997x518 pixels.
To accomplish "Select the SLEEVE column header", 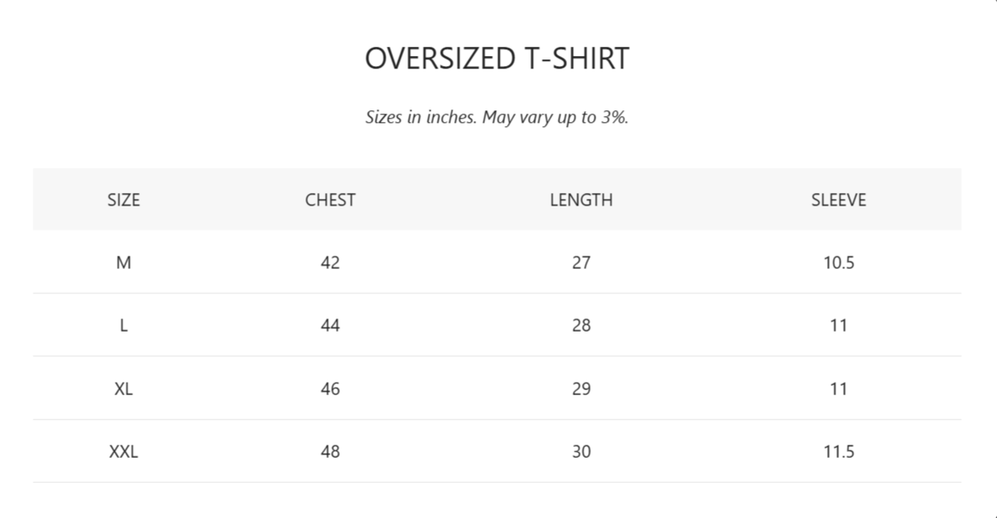I will click(839, 200).
